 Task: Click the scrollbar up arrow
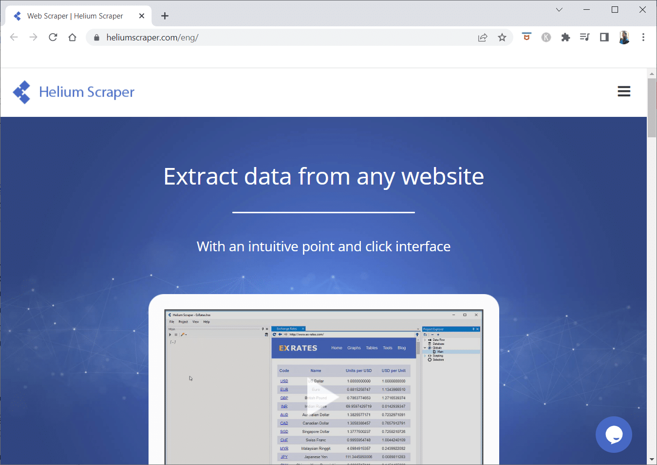point(652,74)
